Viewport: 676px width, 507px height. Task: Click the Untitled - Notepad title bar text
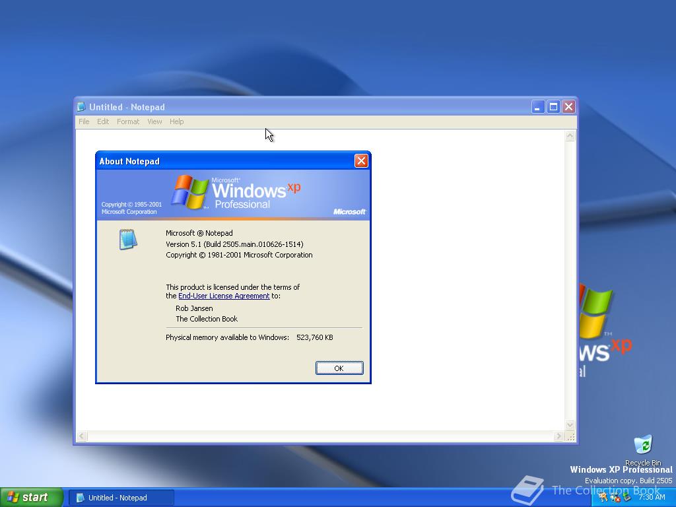point(127,107)
